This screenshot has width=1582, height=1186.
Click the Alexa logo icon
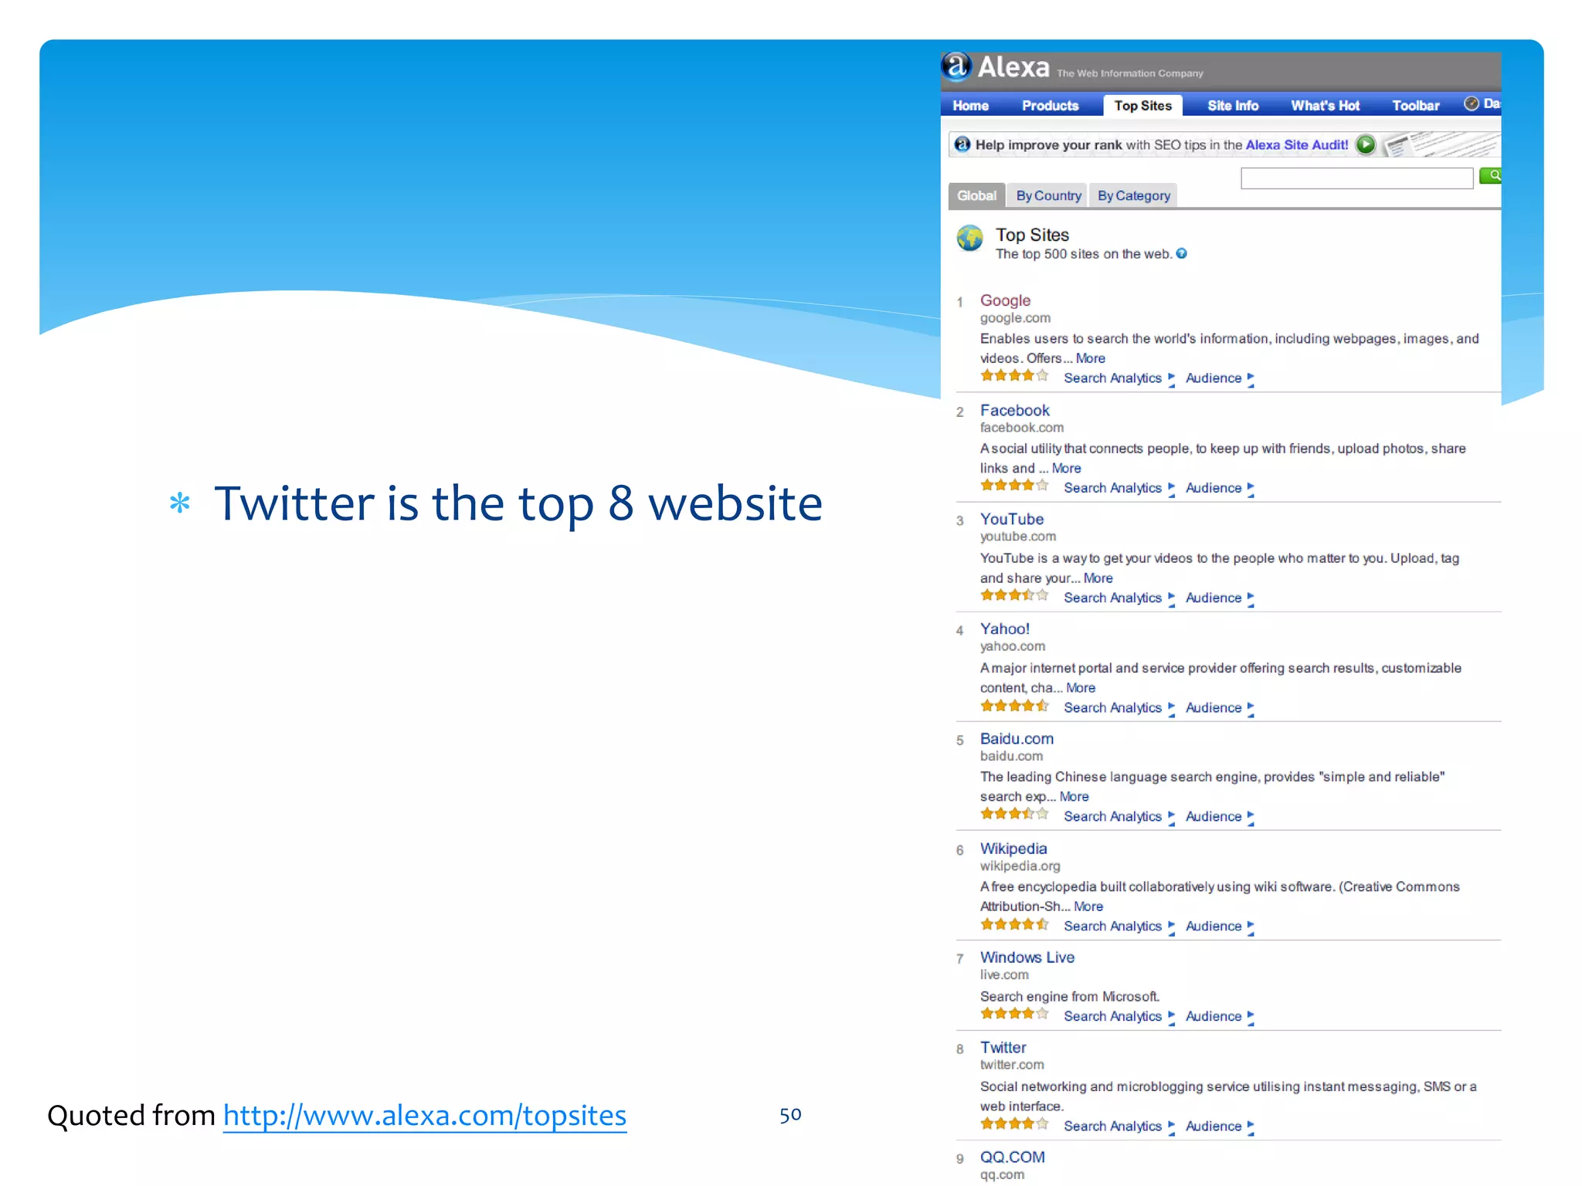click(x=956, y=66)
